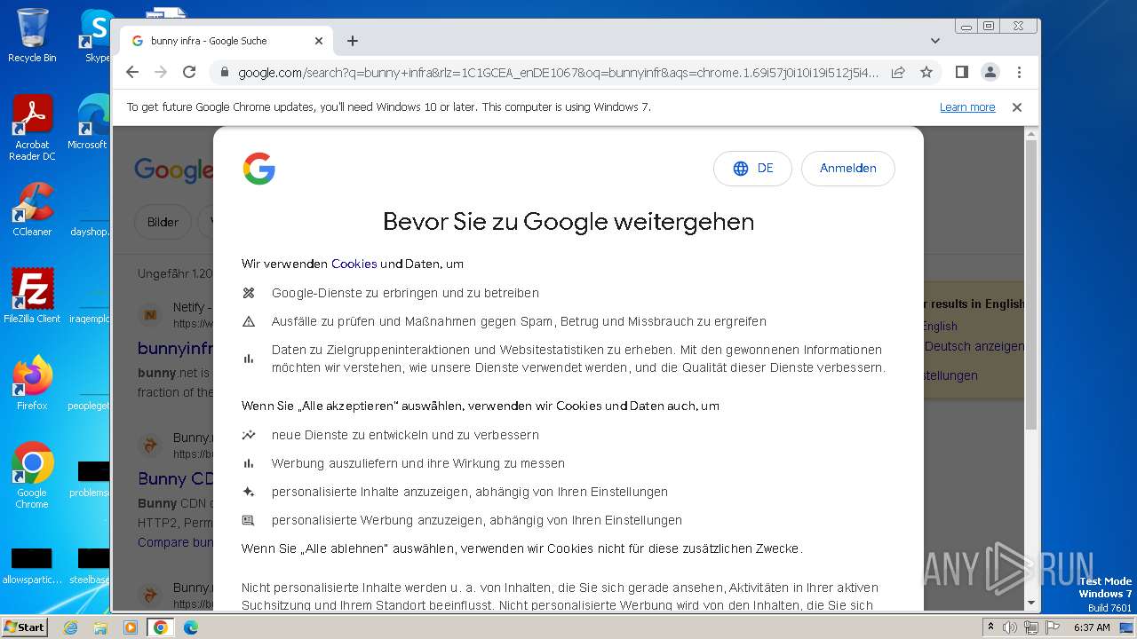Launch CCleaner from the desktop
This screenshot has height=639, width=1137.
(x=32, y=209)
